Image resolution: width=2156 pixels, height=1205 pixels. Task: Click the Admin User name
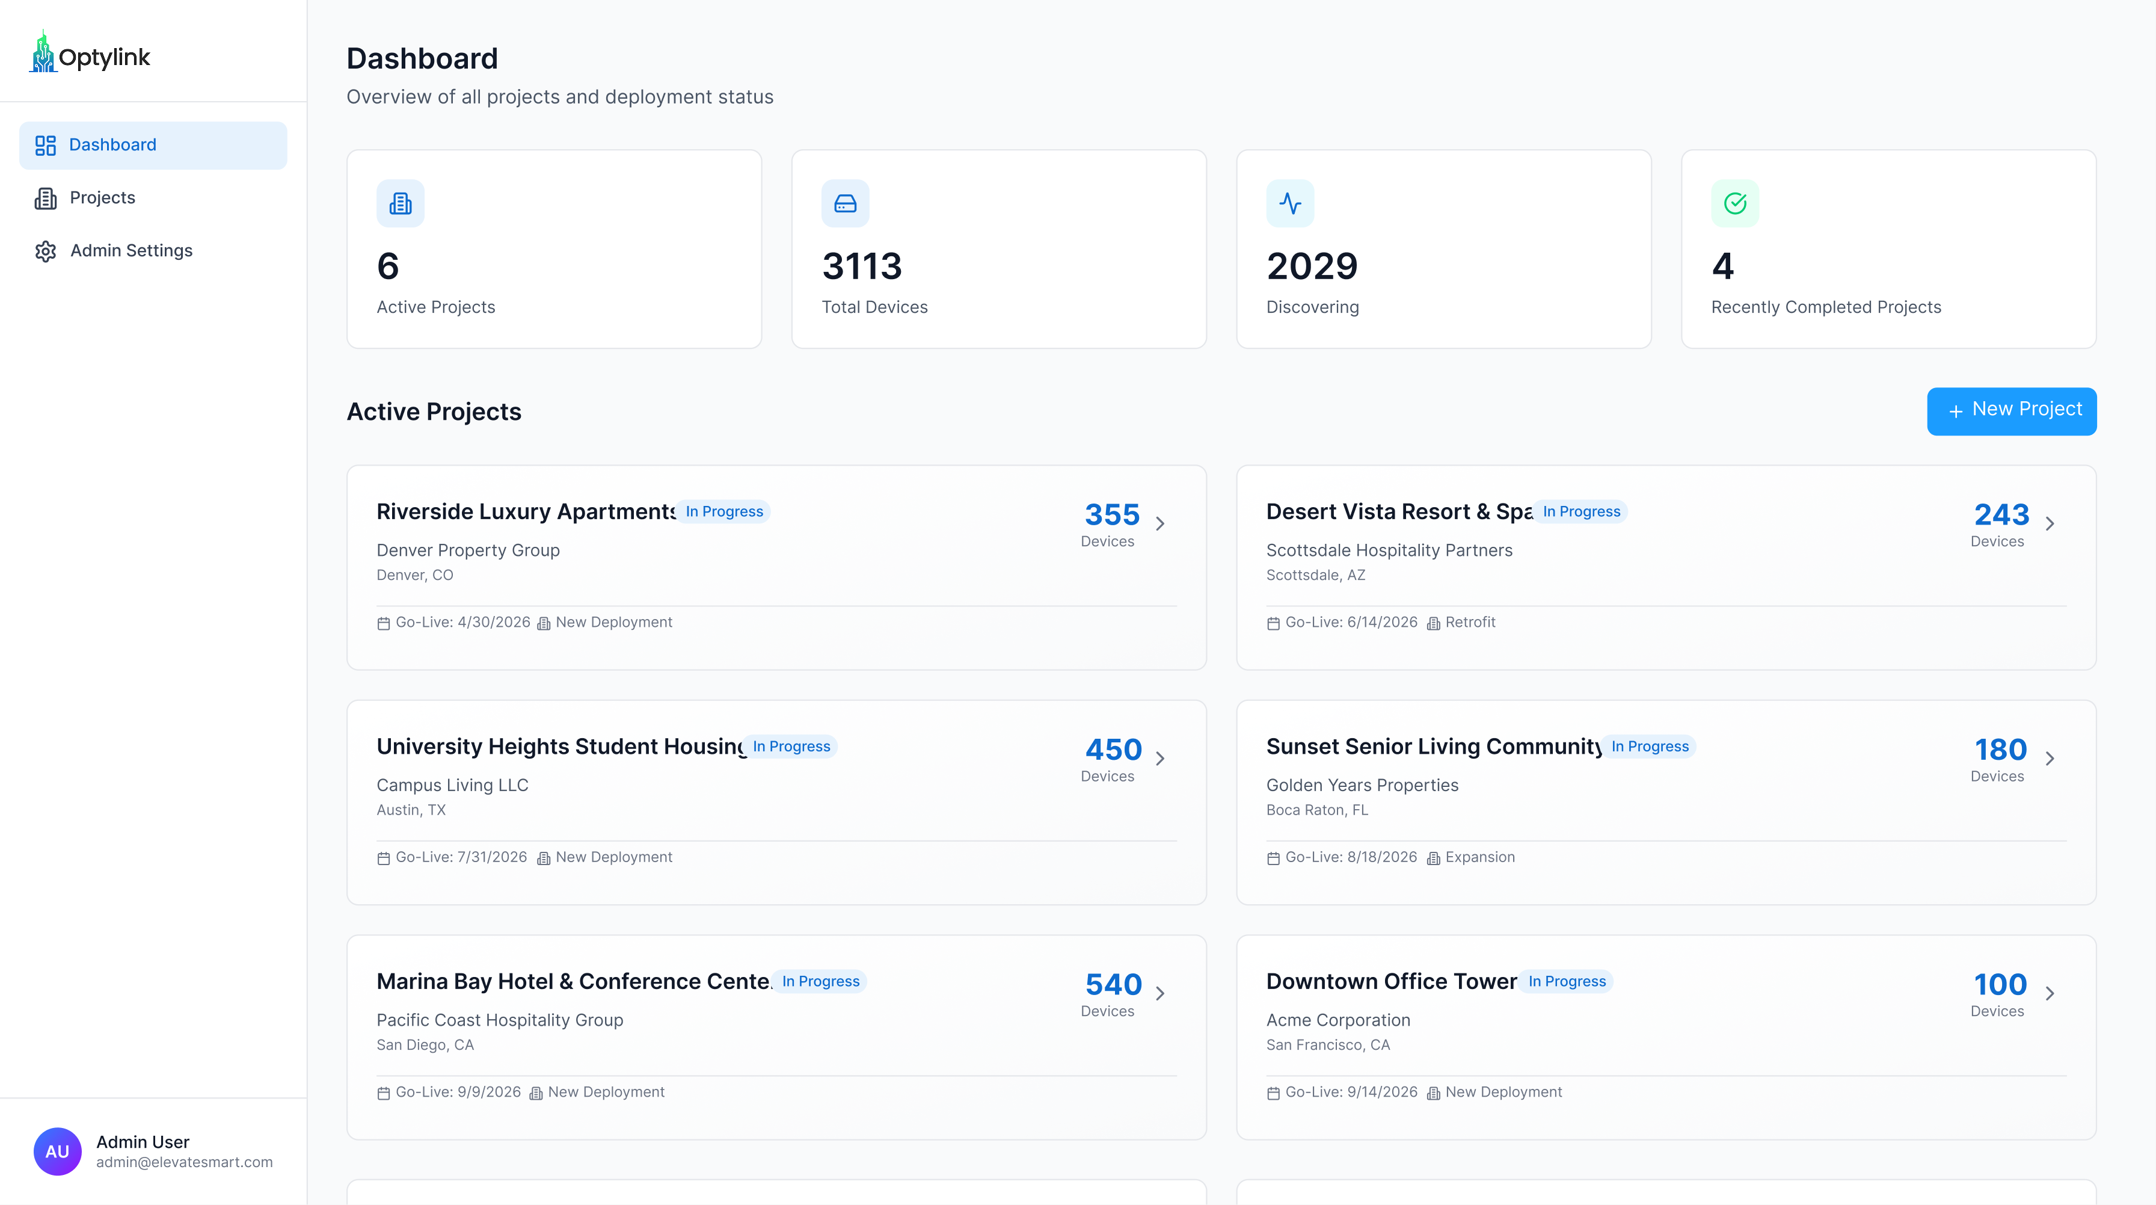pyautogui.click(x=143, y=1142)
